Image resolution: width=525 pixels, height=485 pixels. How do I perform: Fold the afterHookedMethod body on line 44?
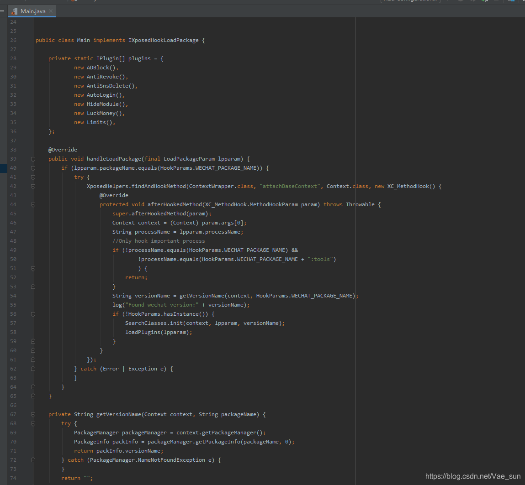[x=33, y=204]
